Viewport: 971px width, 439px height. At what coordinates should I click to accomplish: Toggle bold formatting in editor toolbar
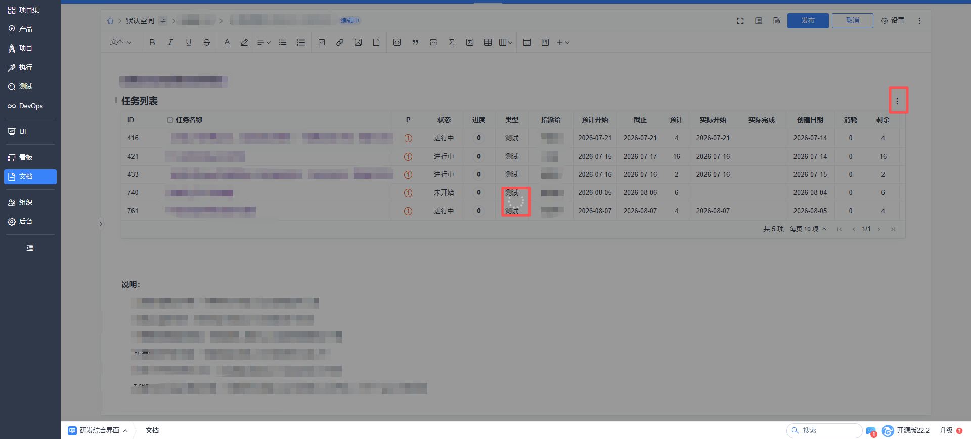coord(152,42)
